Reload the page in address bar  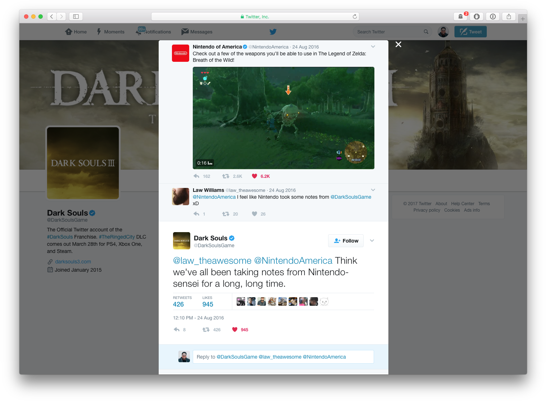pyautogui.click(x=355, y=17)
